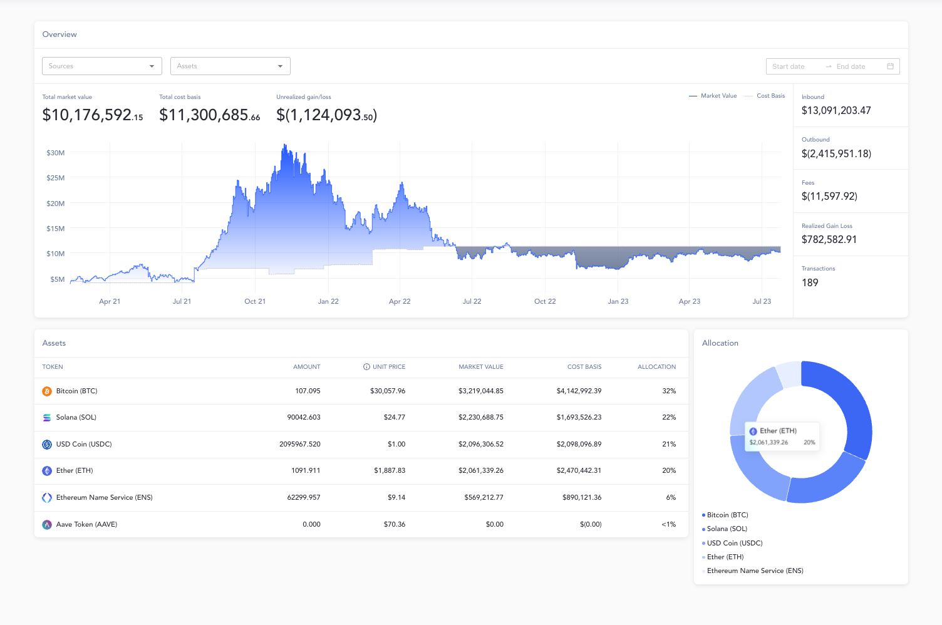Open the Solana (SOL) row name
Screen dimensions: 942x625
(x=76, y=418)
